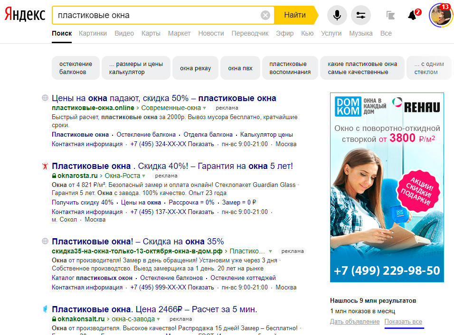Open the Замер = 0 ₽ sitelink
454x335 pixels.
[x=239, y=202]
